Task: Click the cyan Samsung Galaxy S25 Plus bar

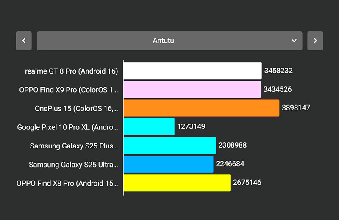Action: click(x=169, y=146)
